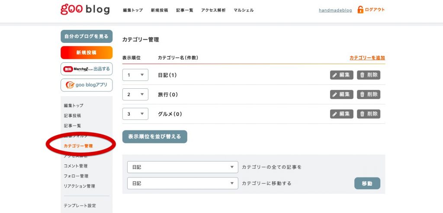Click 表示順位を並び替える button
The width and height of the screenshot is (443, 213).
pos(154,137)
